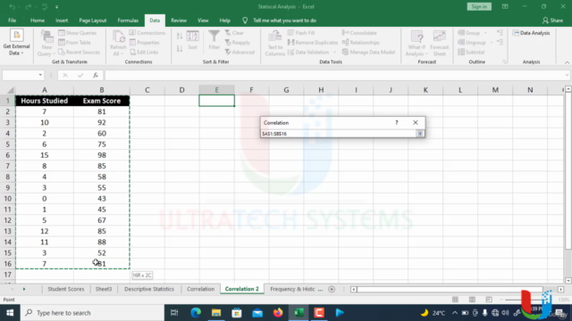The height and width of the screenshot is (321, 572).
Task: Click Subtotal in Outline group
Action: [471, 52]
